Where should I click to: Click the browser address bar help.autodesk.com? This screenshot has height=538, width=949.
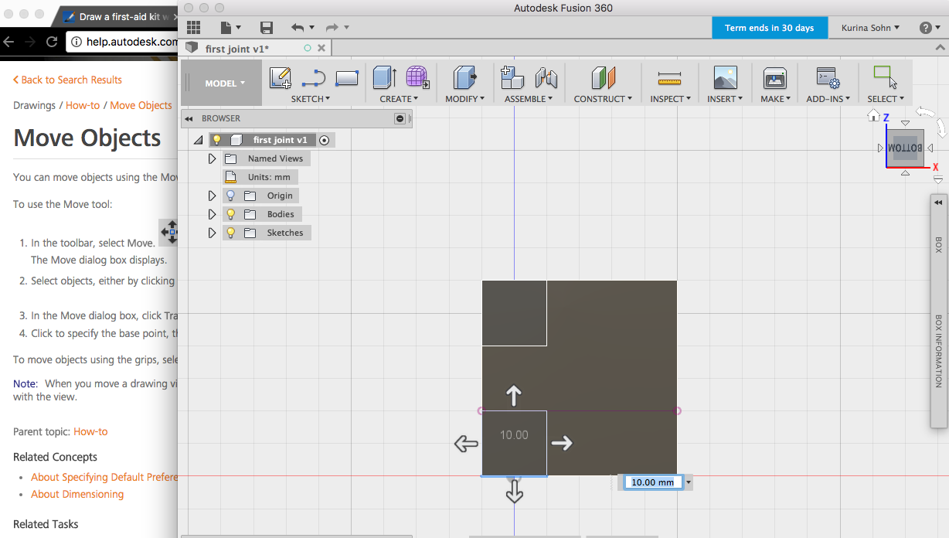pos(124,42)
